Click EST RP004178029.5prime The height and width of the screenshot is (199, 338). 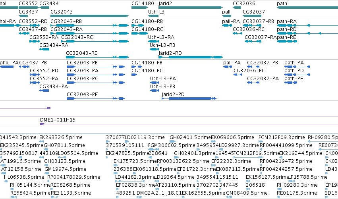coord(74,177)
